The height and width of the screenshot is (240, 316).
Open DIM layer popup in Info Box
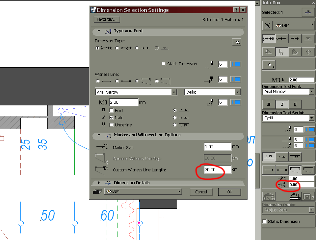[294, 26]
